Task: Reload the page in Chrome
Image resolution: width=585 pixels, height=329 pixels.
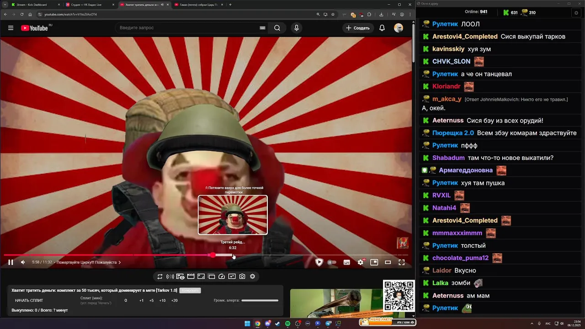Action: pos(21,14)
